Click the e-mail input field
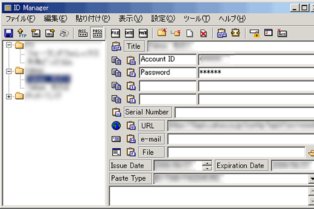The image size is (314, 209). [240, 139]
